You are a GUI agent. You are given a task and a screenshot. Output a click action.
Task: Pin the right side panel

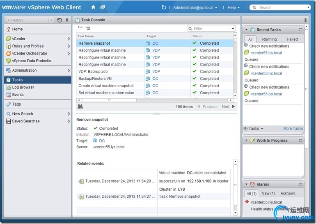pos(305,20)
